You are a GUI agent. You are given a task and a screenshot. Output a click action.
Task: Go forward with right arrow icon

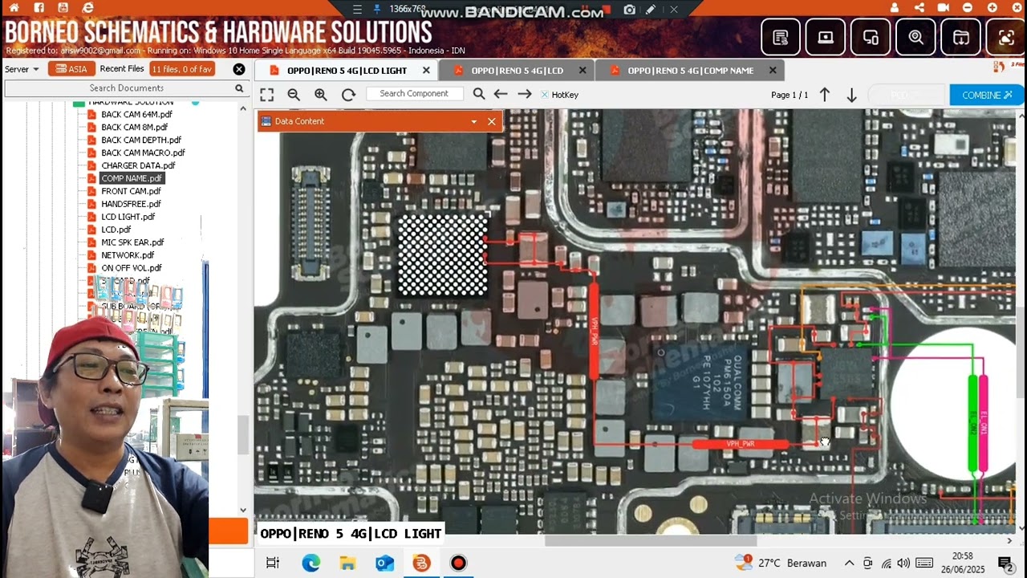pyautogui.click(x=525, y=94)
